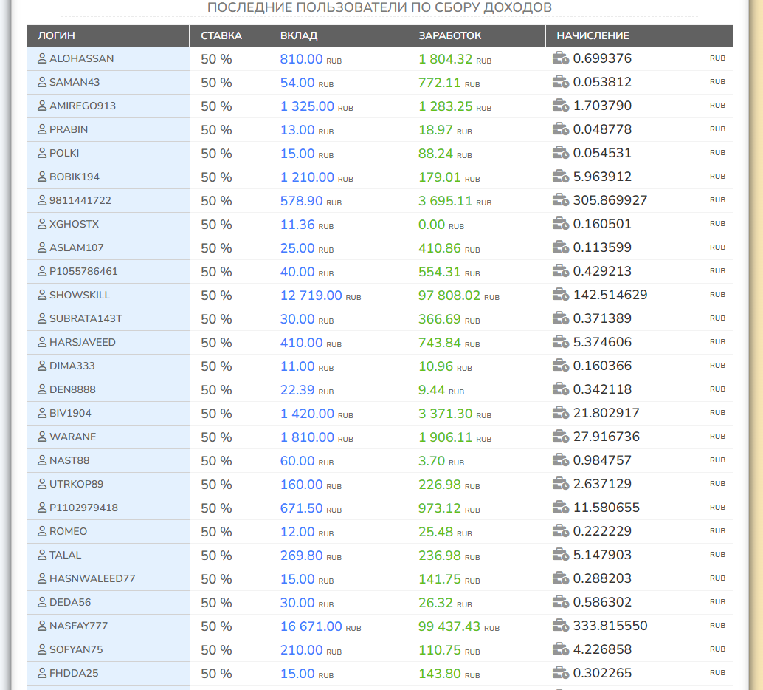Select the DIMA333 login name
This screenshot has height=690, width=763.
(x=72, y=366)
